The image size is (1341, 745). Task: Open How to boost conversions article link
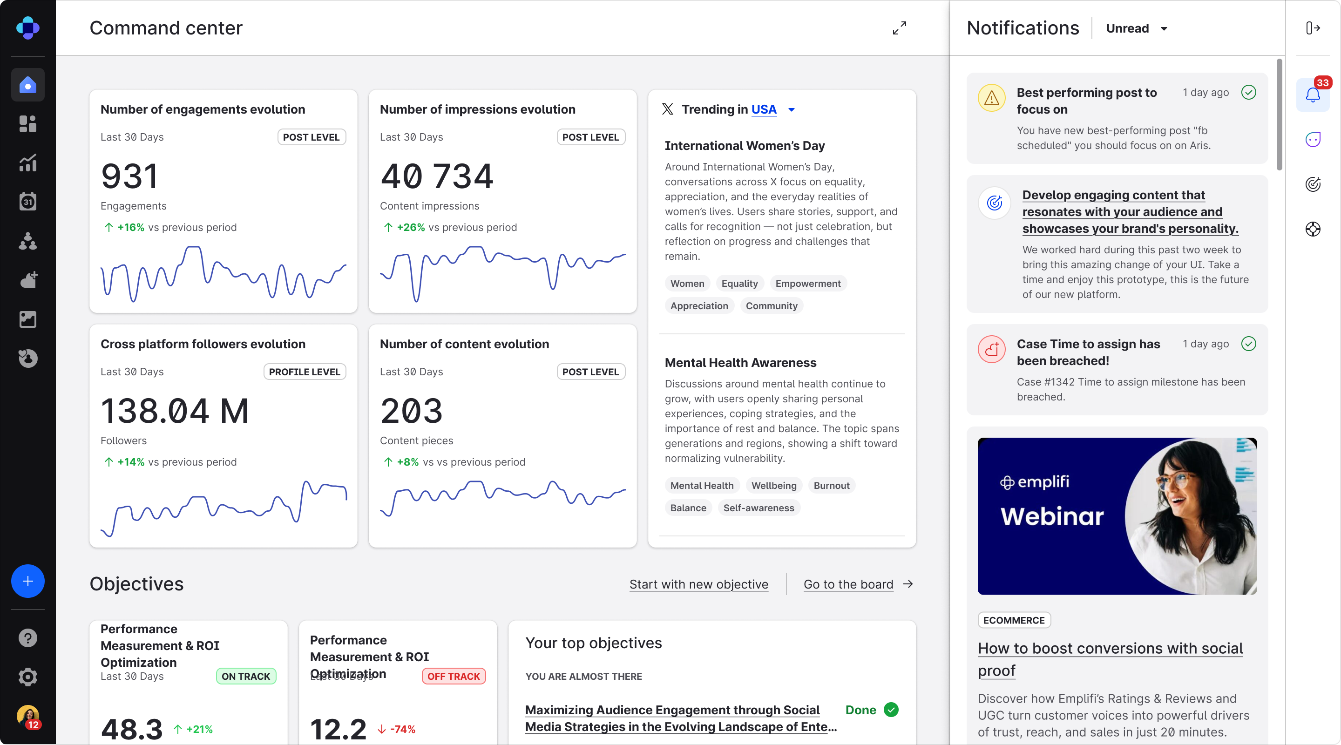(1110, 659)
